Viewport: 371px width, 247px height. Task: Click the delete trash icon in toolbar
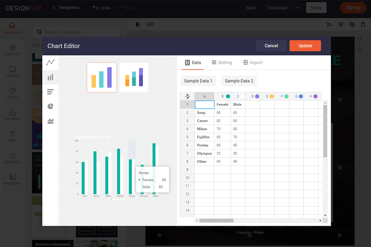pyautogui.click(x=363, y=24)
